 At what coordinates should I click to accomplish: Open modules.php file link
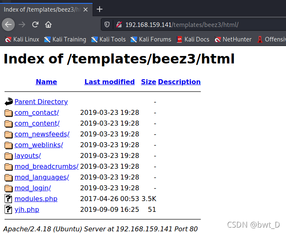pos(36,199)
